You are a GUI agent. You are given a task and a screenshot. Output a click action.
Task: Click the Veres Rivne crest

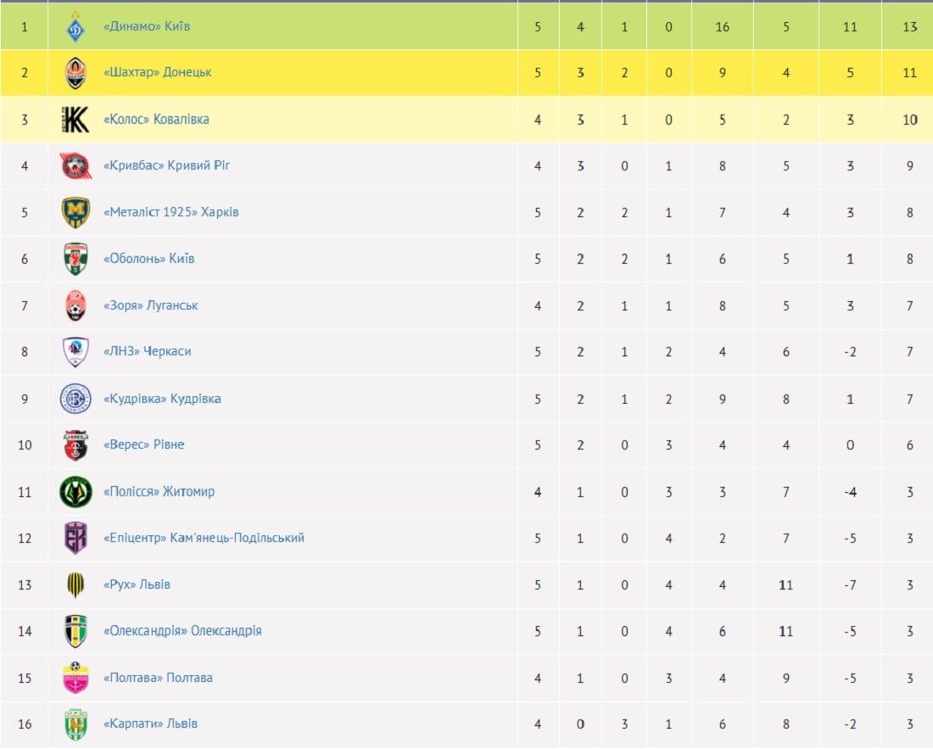tap(75, 445)
